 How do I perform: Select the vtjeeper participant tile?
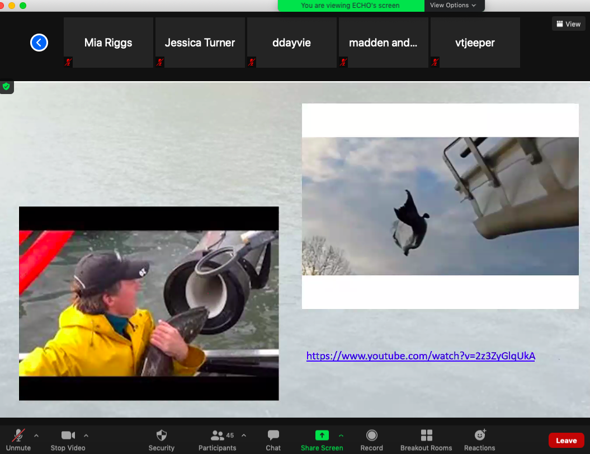pyautogui.click(x=475, y=43)
